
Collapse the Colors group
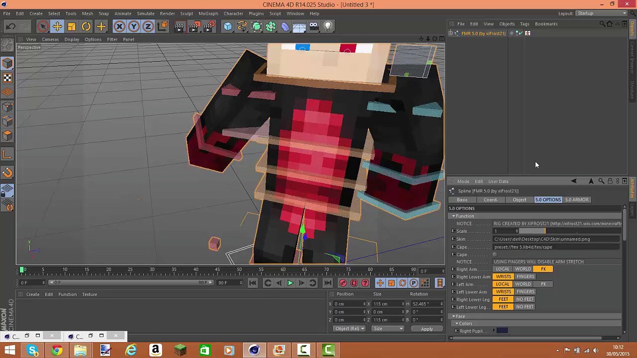(x=457, y=324)
